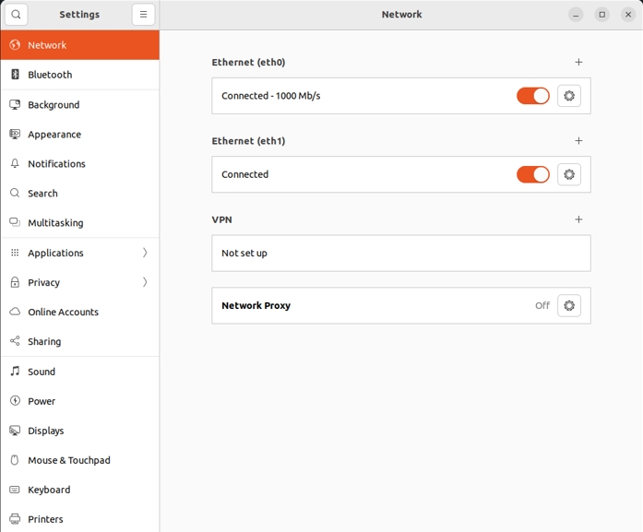The image size is (643, 532).
Task: Open Sound settings
Action: (x=80, y=372)
